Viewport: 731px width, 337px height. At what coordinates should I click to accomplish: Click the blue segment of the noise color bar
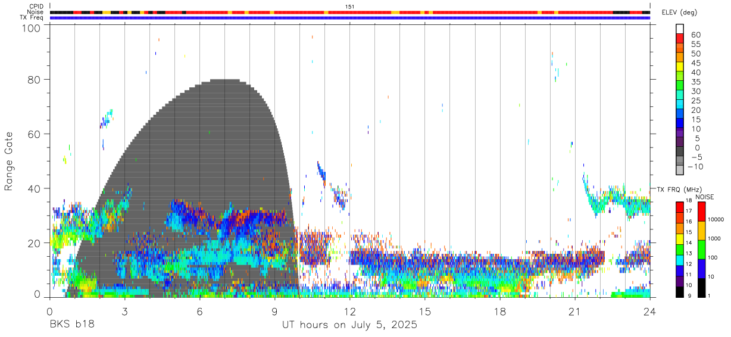click(701, 268)
